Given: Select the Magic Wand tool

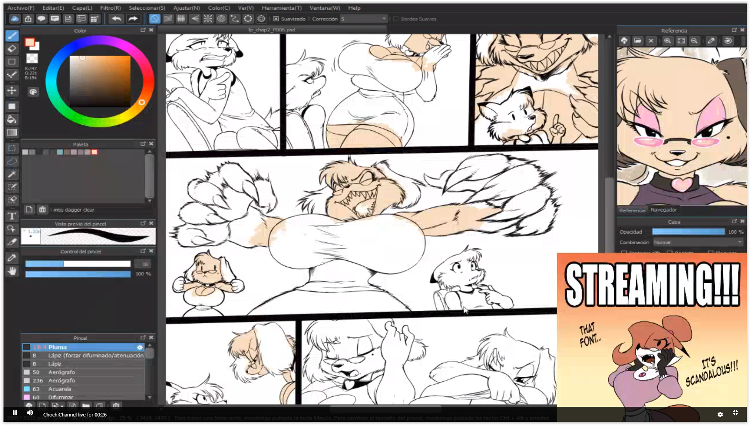Looking at the screenshot, I should 12,174.
